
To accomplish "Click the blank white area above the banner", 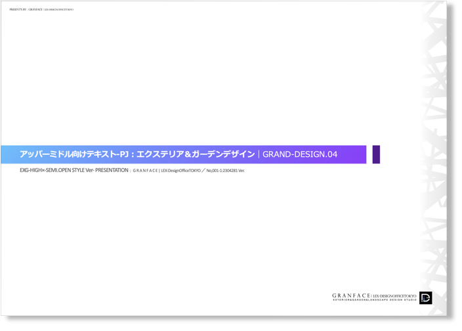I will (x=197, y=79).
